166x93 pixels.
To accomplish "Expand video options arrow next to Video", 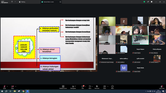I will click(16, 86).
